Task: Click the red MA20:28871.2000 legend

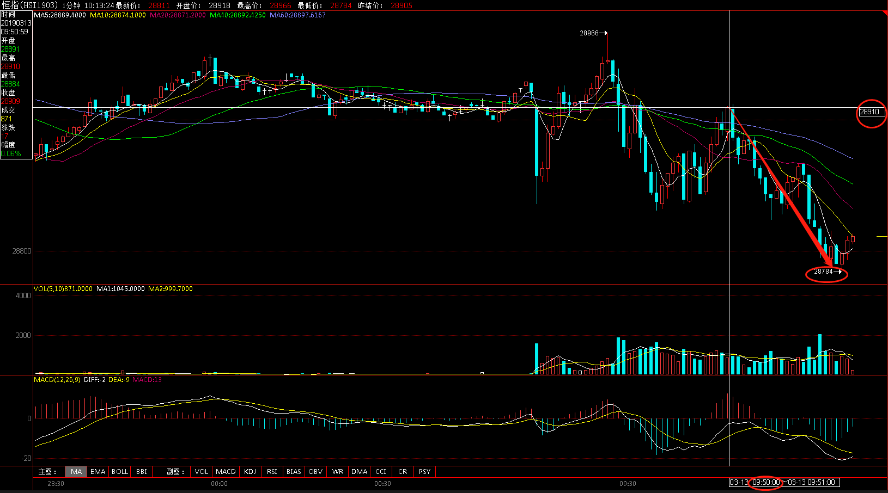Action: point(178,15)
